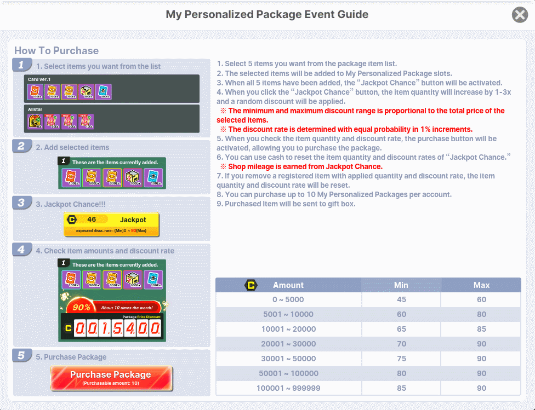Click rule 8 about 10 packages per account

(x=334, y=195)
